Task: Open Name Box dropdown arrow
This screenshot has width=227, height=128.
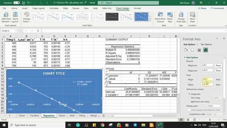Action: [16, 31]
